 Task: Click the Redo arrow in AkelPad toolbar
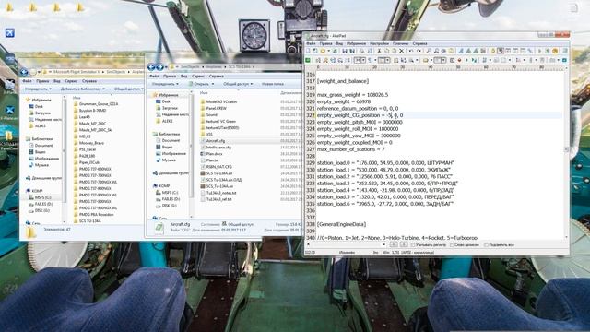tap(419, 51)
